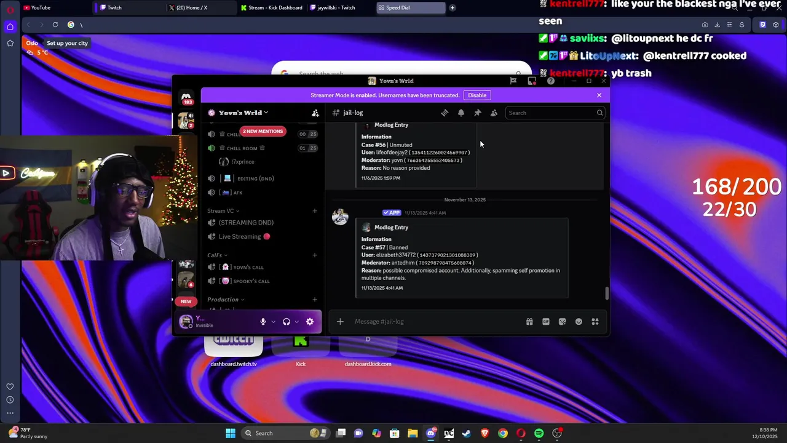
Task: Open the Live Streaming stage channel
Action: 263,237
